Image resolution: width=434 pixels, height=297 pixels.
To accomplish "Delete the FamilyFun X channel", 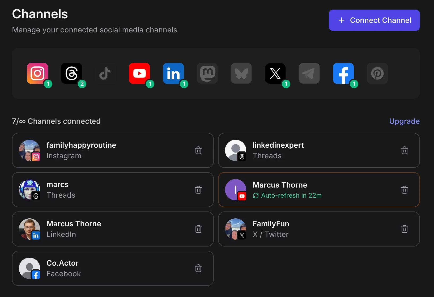I will tap(405, 229).
